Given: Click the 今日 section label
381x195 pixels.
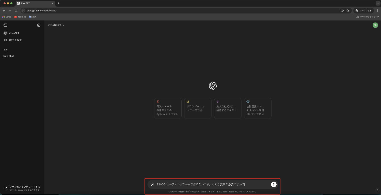Looking at the screenshot, I should pos(5,50).
